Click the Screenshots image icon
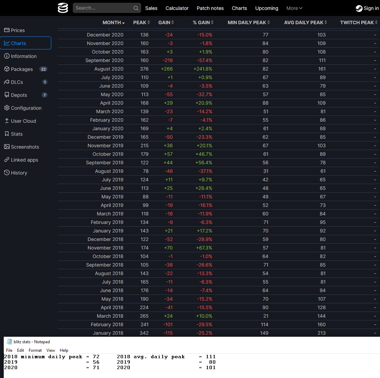This screenshot has height=378, width=380. coord(7,147)
